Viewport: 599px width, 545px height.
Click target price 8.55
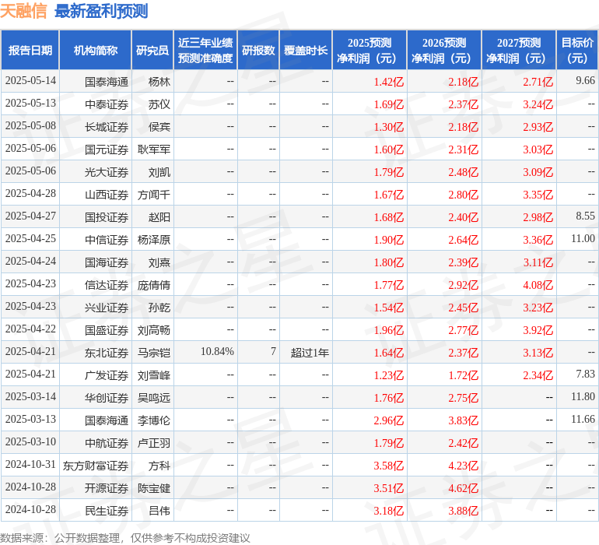(x=585, y=216)
